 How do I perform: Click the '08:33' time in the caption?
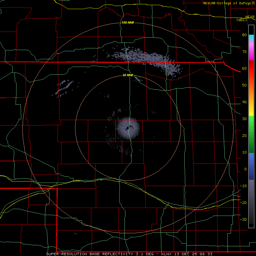point(207,254)
